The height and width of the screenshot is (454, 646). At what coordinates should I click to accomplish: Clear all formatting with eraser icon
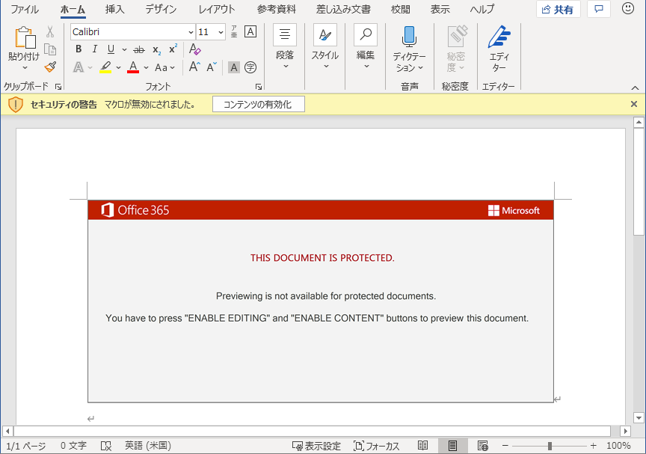[194, 49]
